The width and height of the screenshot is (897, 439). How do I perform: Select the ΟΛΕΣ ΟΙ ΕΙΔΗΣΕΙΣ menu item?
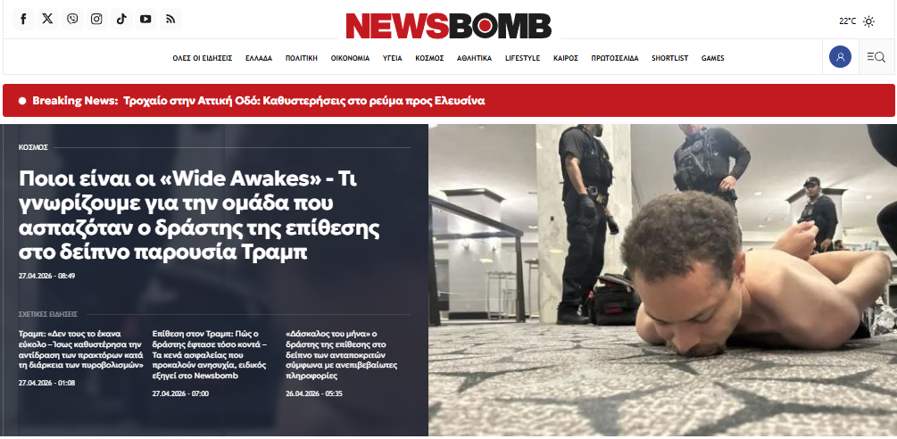(203, 58)
